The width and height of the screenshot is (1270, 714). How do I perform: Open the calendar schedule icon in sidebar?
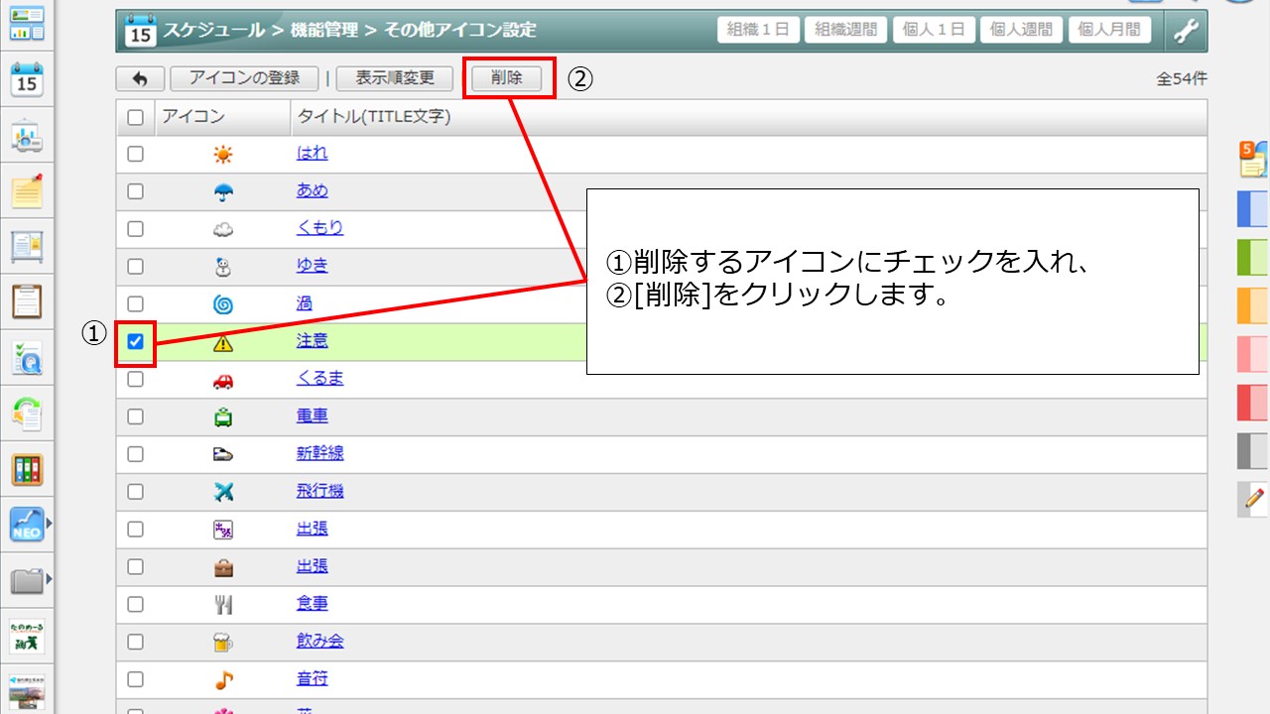click(27, 79)
